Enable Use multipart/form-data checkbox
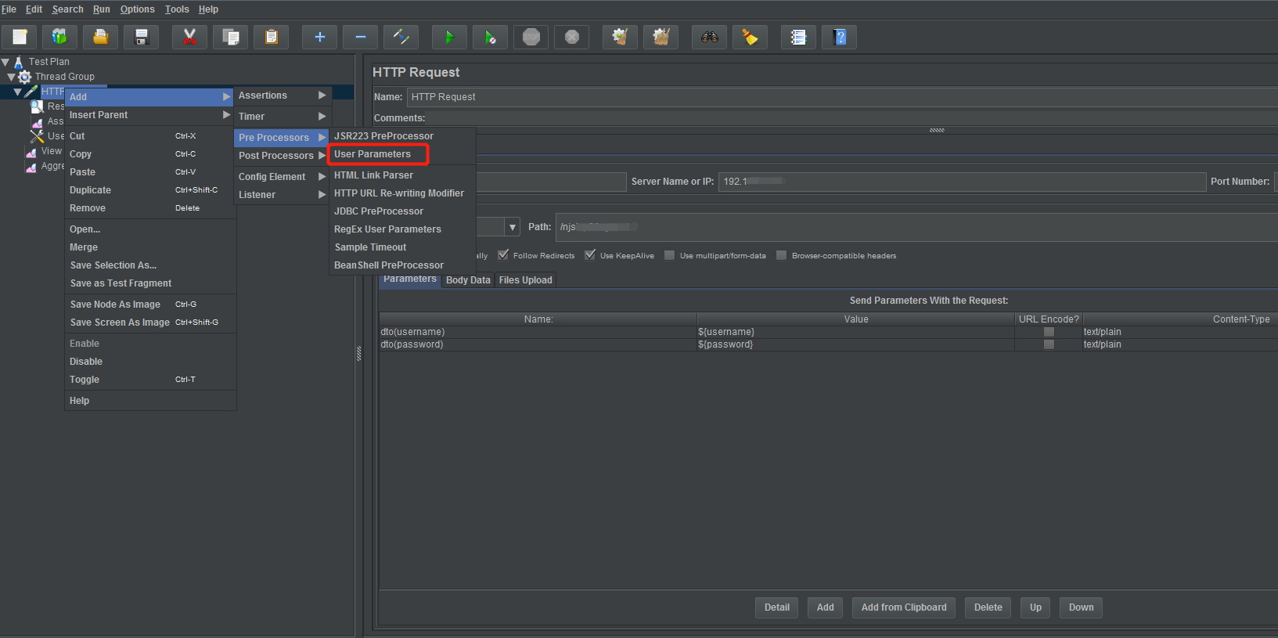The image size is (1278, 638). click(x=669, y=255)
